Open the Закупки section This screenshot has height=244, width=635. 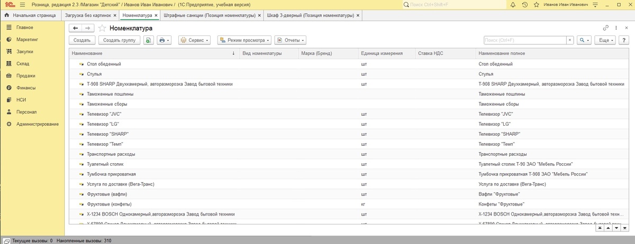pyautogui.click(x=32, y=52)
